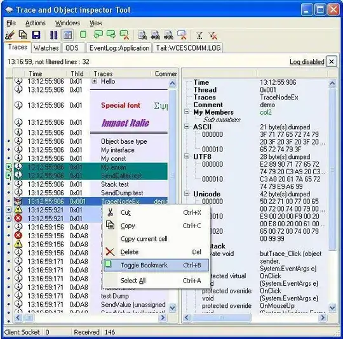Select the test Dump trace row
Viewport: 343px width, 339px height.
coord(91,296)
